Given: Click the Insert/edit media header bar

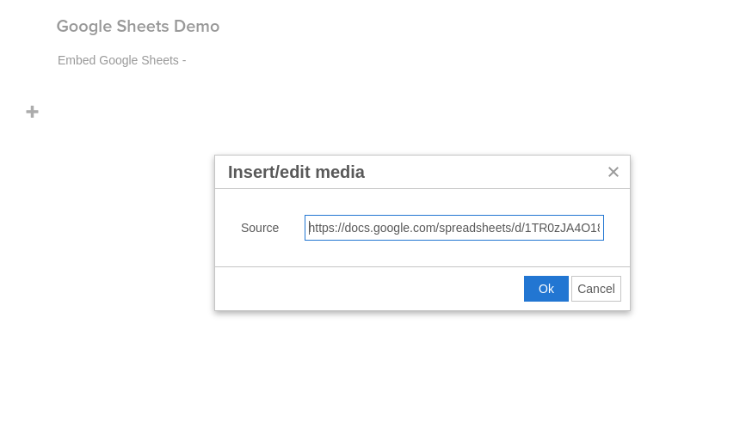Looking at the screenshot, I should pos(422,172).
